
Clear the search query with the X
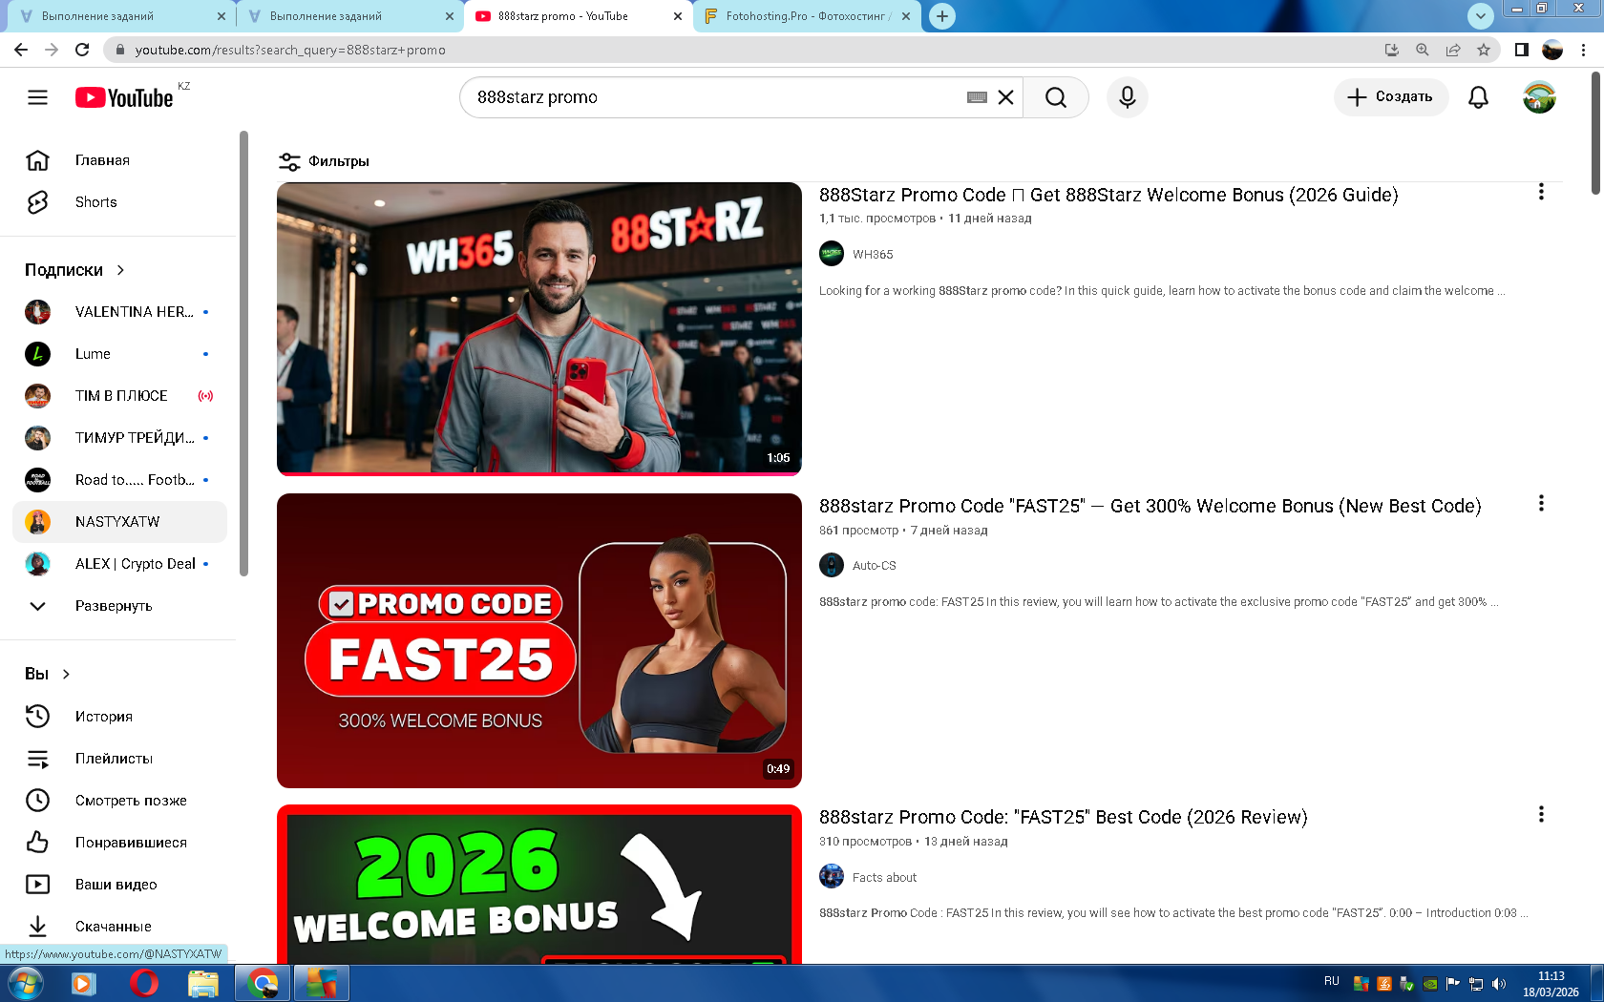point(1005,97)
